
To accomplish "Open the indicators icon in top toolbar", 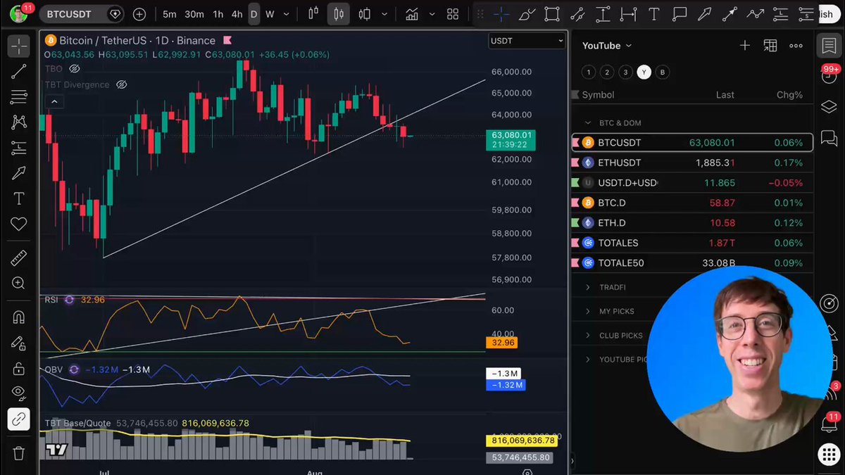I will tap(411, 14).
